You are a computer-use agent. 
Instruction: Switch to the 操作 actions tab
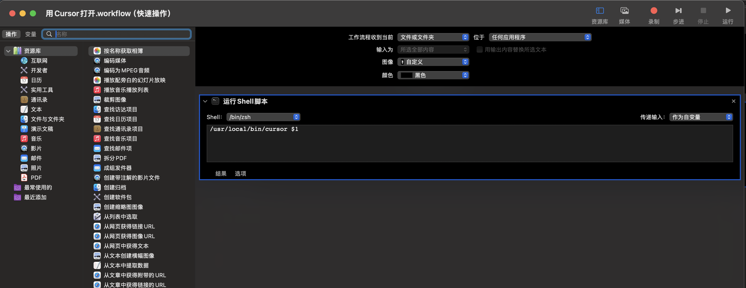[11, 34]
